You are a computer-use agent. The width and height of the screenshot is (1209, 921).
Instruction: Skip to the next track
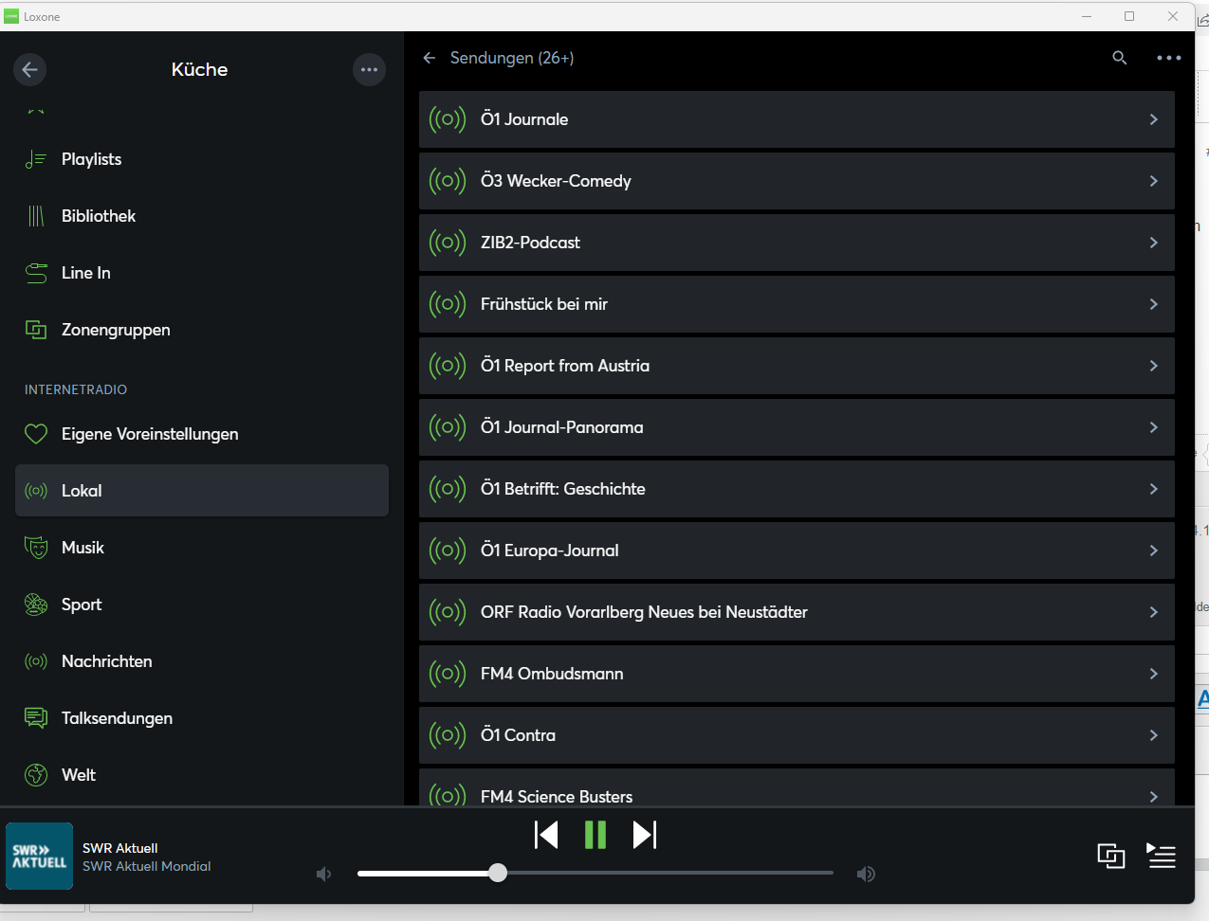click(645, 835)
